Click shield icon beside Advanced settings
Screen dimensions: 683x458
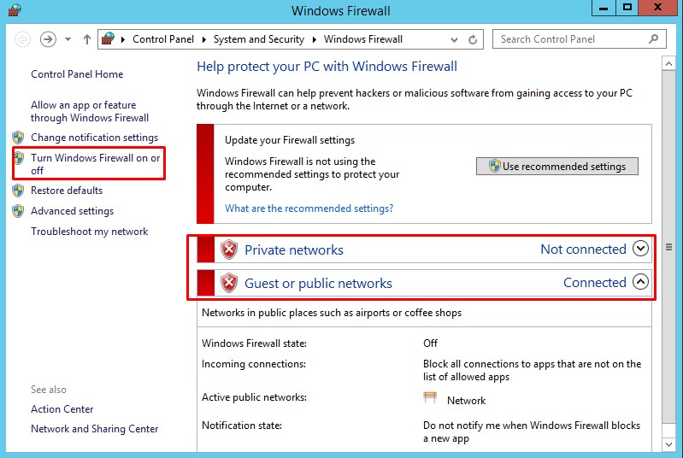pyautogui.click(x=18, y=211)
